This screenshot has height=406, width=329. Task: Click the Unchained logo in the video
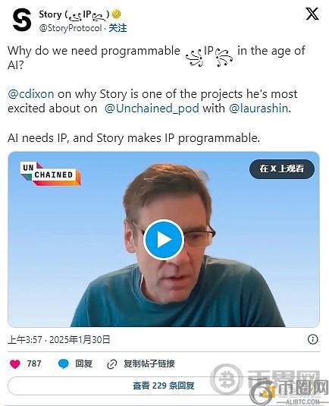pos(51,174)
